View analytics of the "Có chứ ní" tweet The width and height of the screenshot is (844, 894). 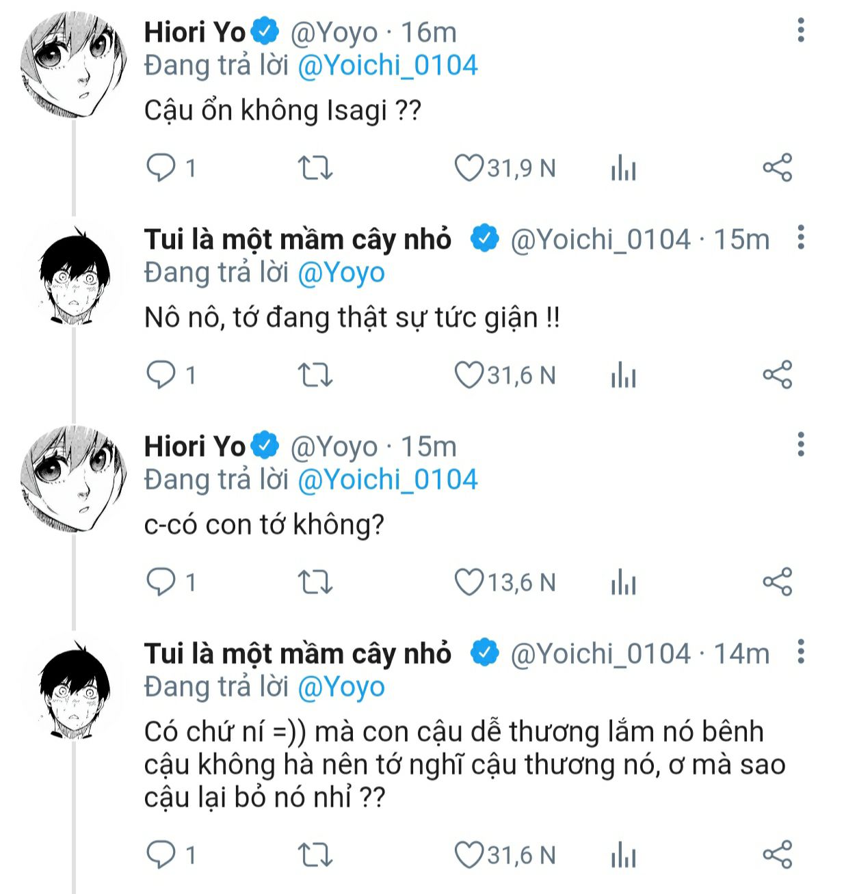623,855
